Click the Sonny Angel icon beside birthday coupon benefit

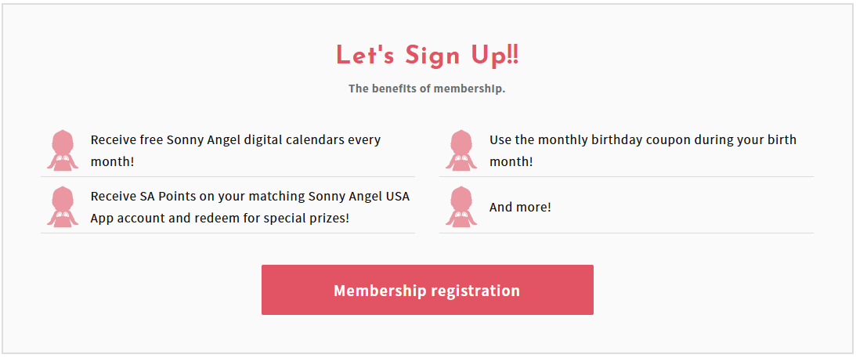(x=462, y=150)
